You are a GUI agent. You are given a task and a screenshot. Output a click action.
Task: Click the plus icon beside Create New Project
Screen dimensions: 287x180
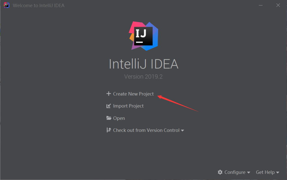coord(108,93)
